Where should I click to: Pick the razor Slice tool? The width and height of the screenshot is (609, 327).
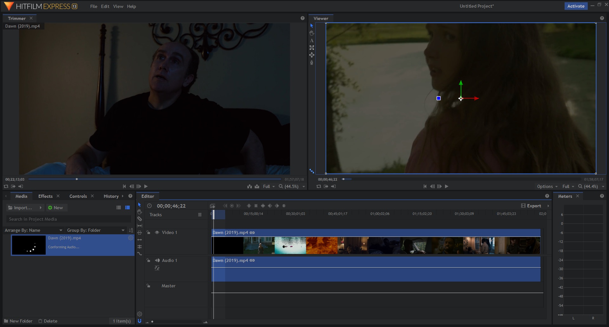click(x=140, y=219)
